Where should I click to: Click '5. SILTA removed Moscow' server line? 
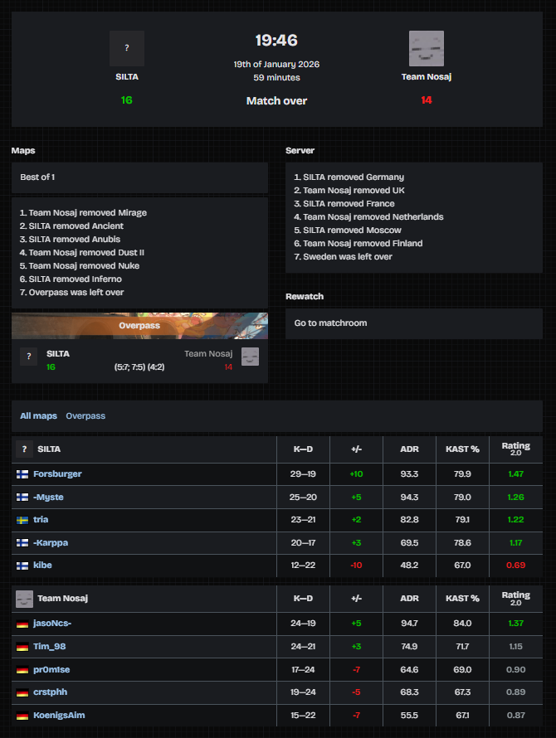coord(348,231)
